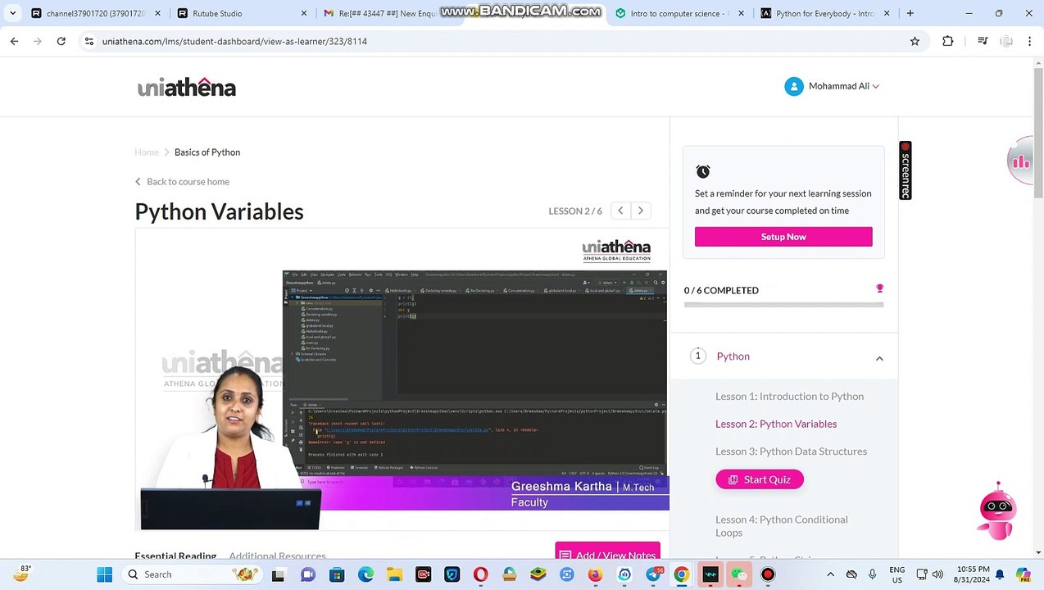This screenshot has height=590, width=1044.
Task: Collapse the Python module section
Action: tap(879, 358)
